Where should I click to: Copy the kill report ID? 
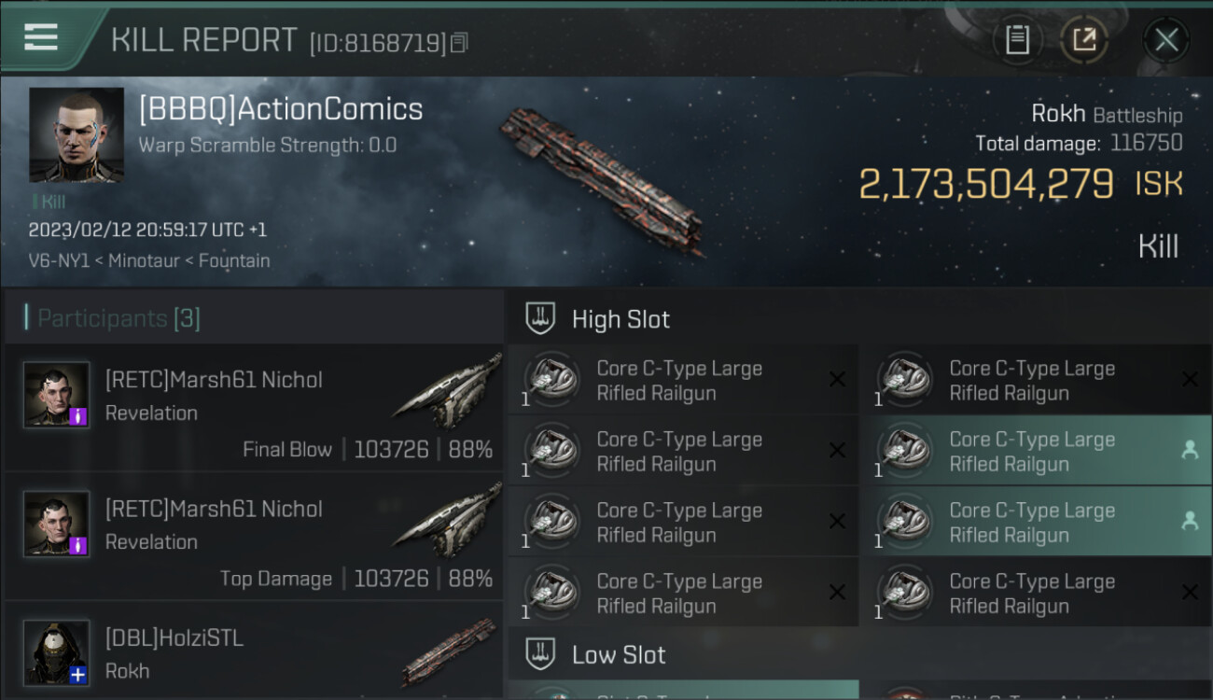pyautogui.click(x=458, y=42)
